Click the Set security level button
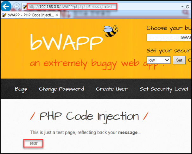The image size is (192, 154). (179, 60)
